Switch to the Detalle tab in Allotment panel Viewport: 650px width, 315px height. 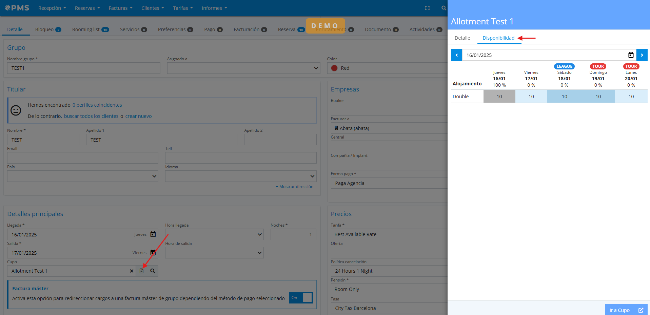[x=462, y=38]
